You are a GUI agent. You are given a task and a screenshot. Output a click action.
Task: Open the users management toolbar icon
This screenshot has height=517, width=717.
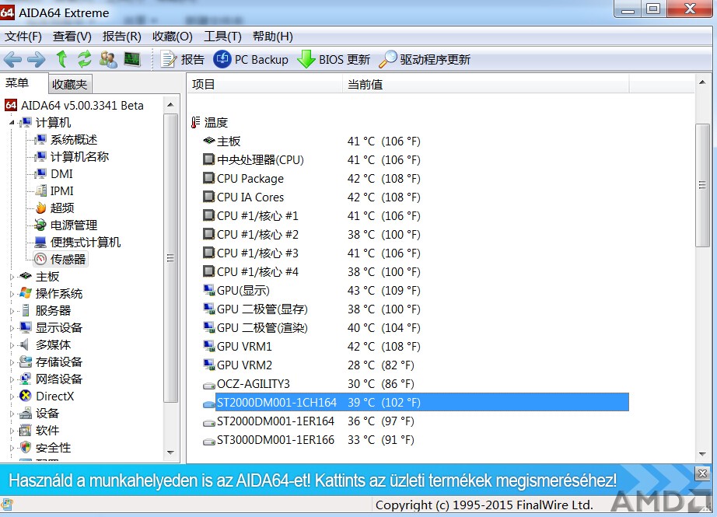tap(108, 59)
